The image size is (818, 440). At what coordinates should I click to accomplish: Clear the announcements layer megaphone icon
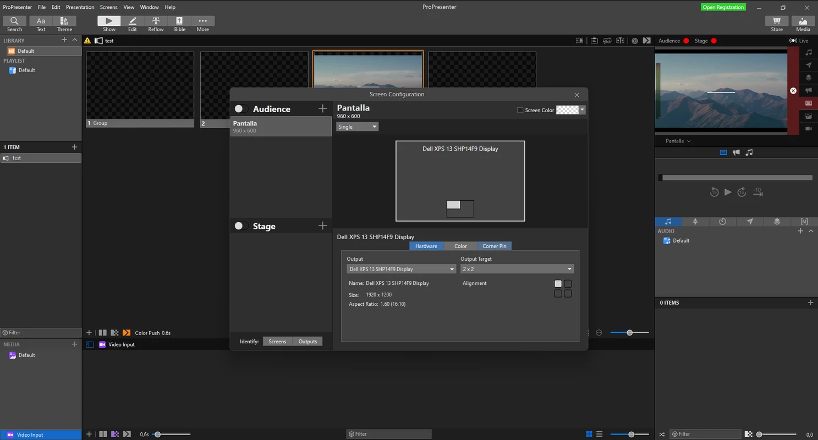coord(808,90)
